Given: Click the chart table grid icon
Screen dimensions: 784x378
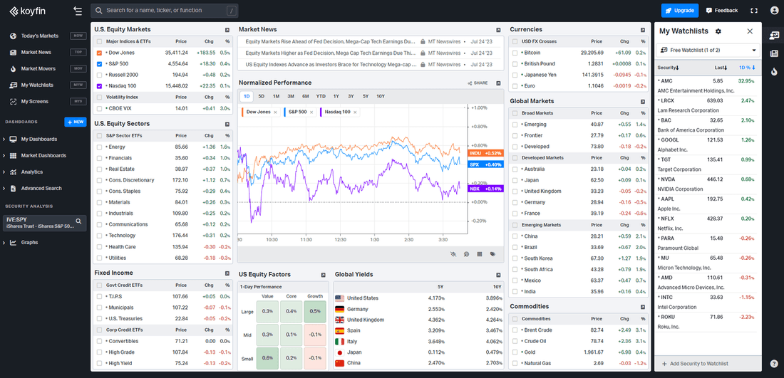Looking at the screenshot, I should tap(480, 254).
